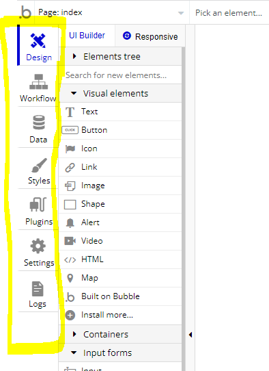Choose the Video label in elements

coord(92,241)
